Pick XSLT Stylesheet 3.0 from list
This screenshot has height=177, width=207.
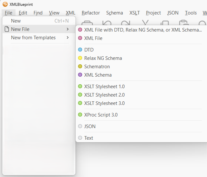point(104,103)
